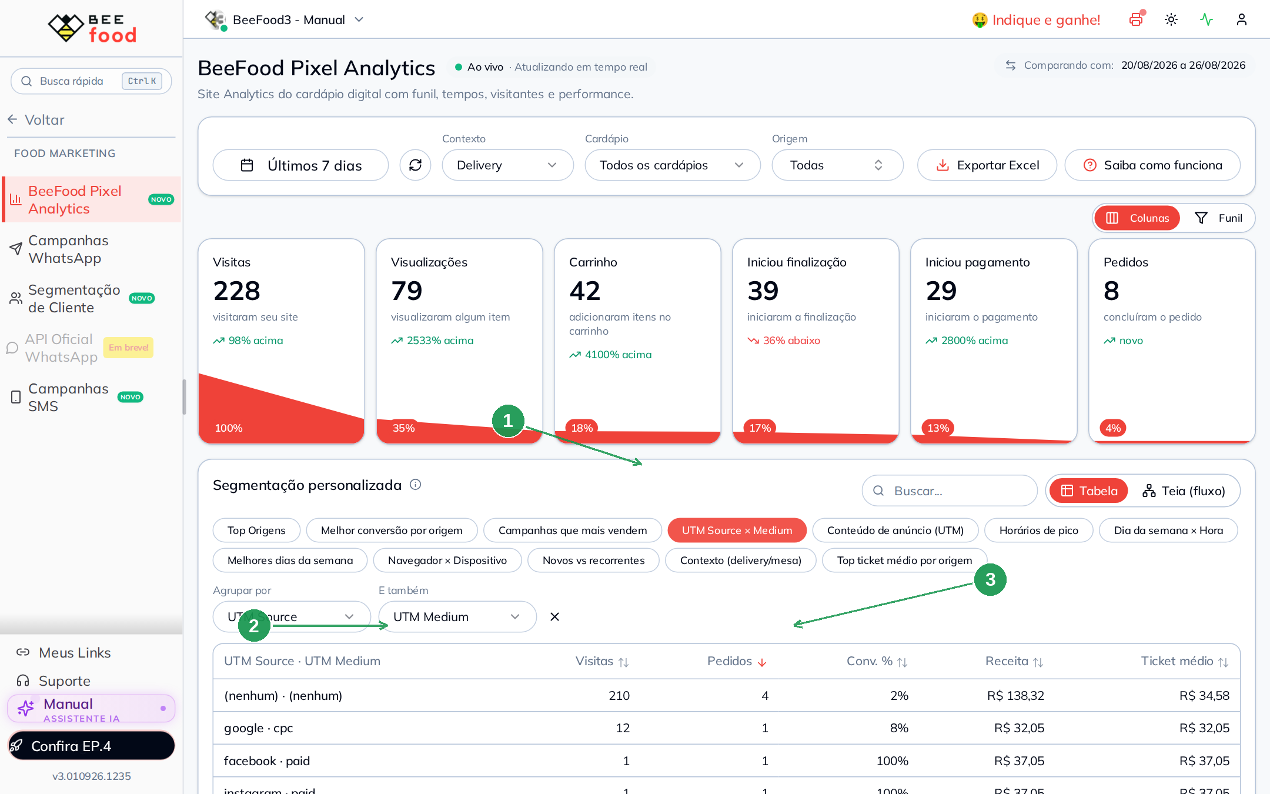
Task: Open the Agrupar por UTM Source dropdown
Action: click(292, 616)
